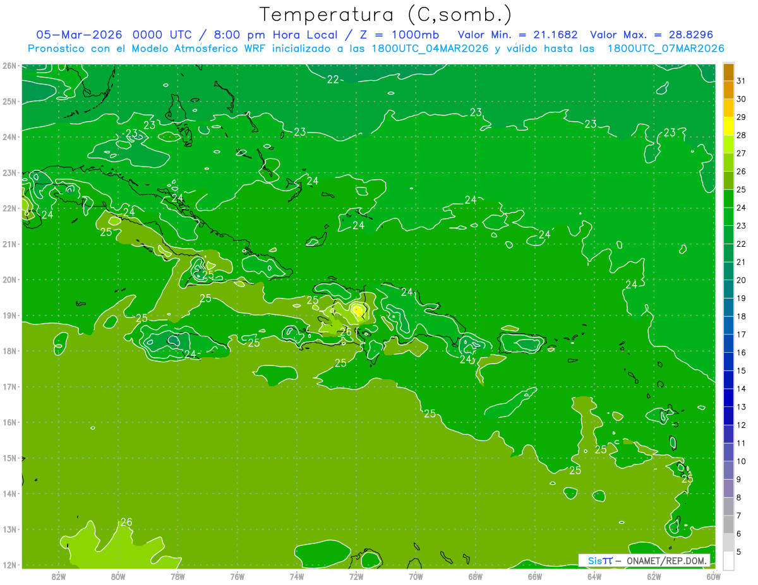Click the 24N latitude axis label
Screen dimensions: 758x585
[9, 137]
